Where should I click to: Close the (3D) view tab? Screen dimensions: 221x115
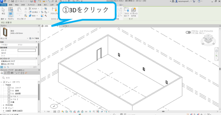(x=58, y=26)
